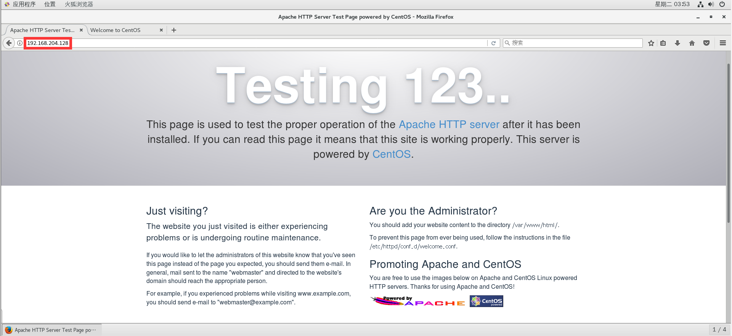The height and width of the screenshot is (336, 732).
Task: Open the network status icon in top panel
Action: pyautogui.click(x=700, y=4)
